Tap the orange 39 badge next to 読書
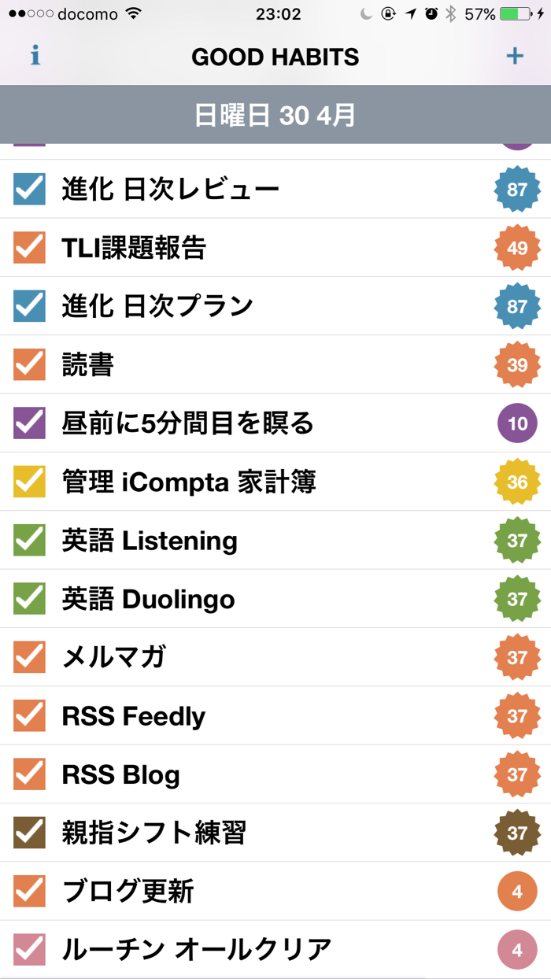551x979 pixels. [x=517, y=364]
